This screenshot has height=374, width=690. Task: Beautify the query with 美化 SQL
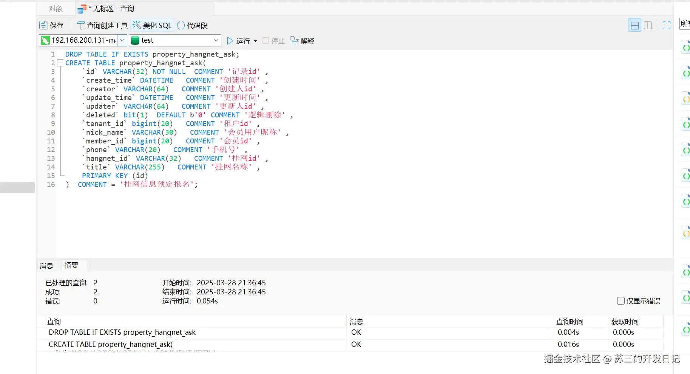click(x=152, y=25)
